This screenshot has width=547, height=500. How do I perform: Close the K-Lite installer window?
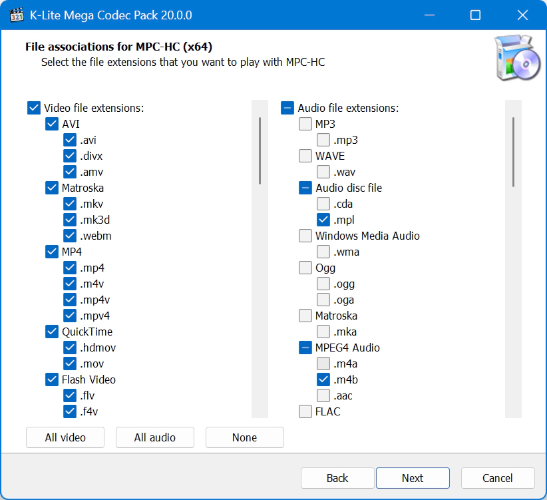pyautogui.click(x=522, y=15)
